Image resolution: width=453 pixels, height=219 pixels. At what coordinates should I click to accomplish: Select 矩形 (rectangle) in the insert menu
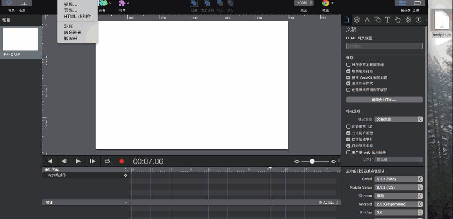click(69, 26)
